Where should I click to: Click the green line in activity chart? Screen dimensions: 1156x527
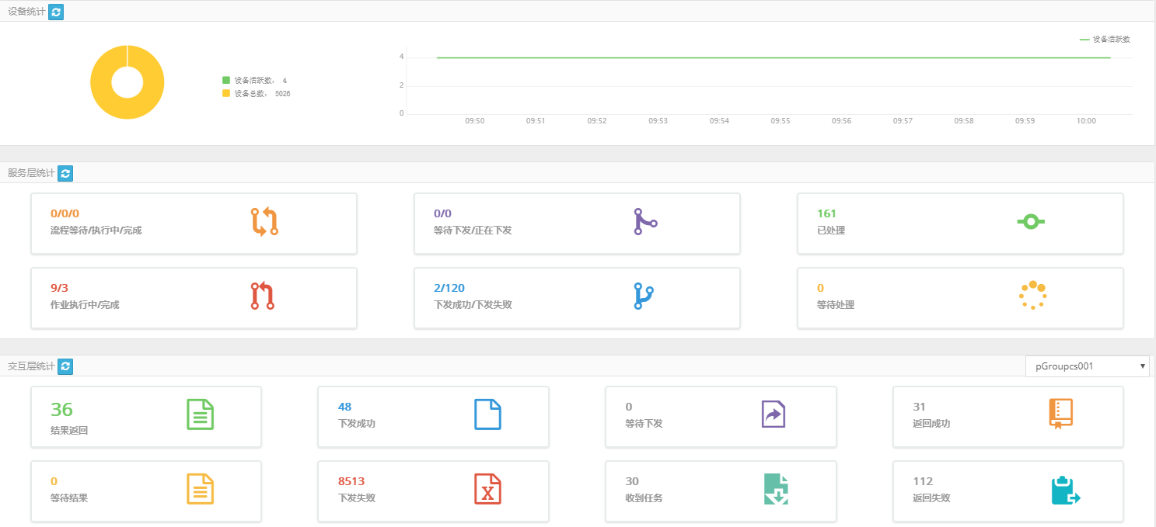pos(773,57)
